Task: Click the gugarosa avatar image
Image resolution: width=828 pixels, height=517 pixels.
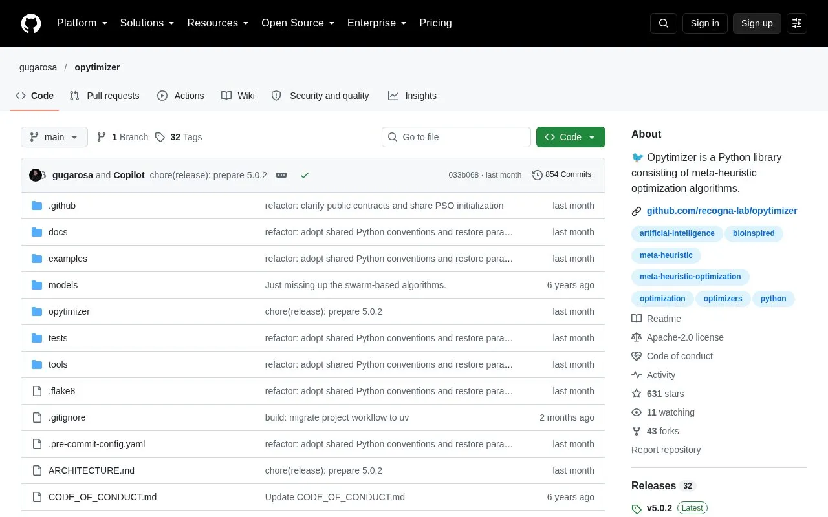Action: click(36, 175)
